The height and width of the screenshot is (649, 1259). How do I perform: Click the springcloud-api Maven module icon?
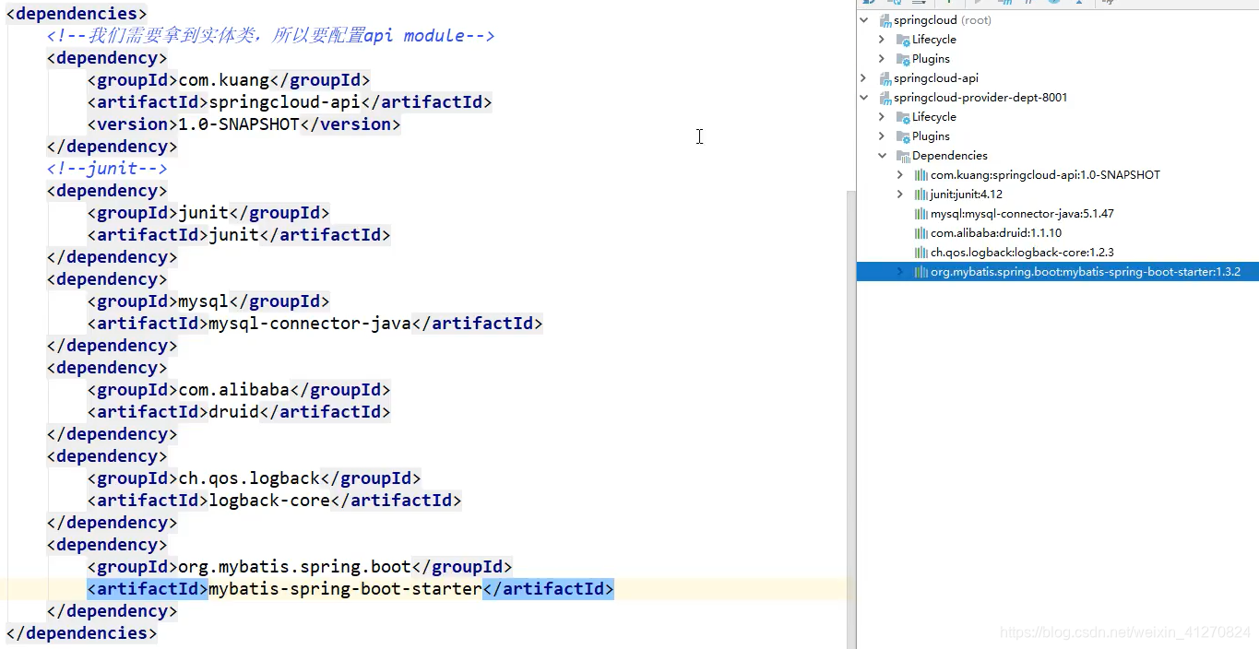coord(885,78)
